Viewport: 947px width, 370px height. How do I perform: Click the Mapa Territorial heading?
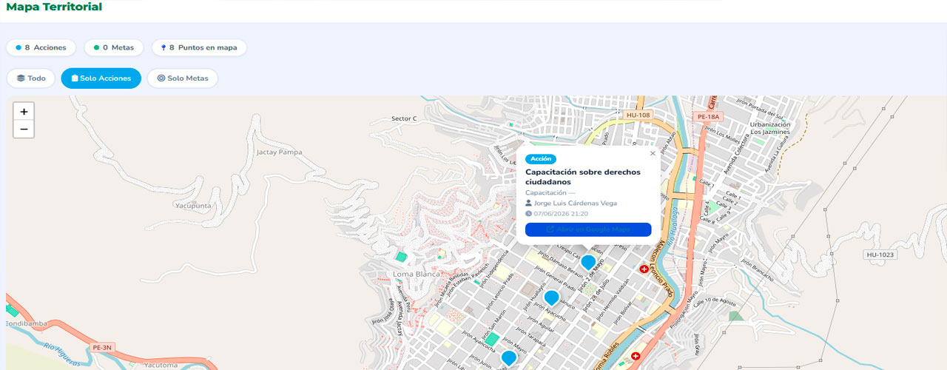[x=54, y=7]
